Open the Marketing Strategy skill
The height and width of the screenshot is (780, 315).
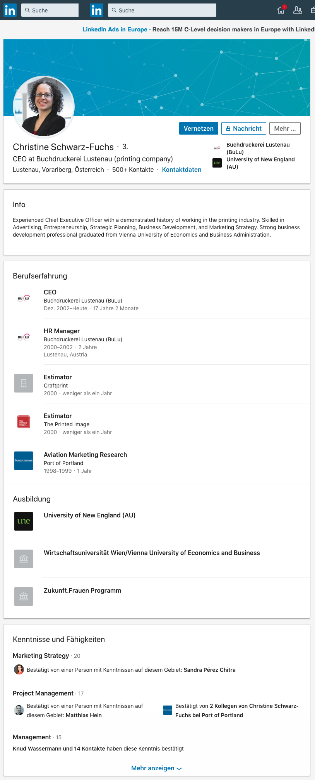click(41, 655)
